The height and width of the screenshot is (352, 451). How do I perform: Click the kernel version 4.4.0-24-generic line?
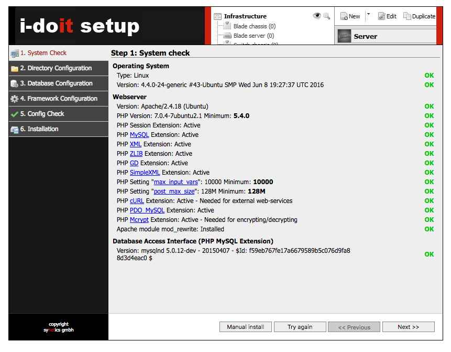pos(220,85)
